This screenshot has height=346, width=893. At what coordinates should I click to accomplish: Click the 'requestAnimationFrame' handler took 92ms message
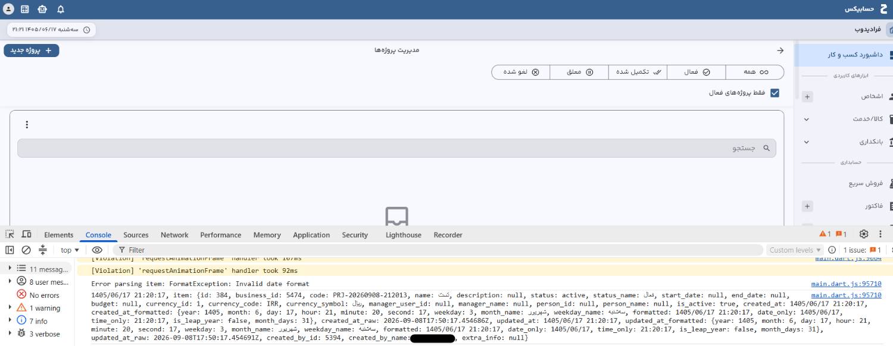tap(195, 270)
